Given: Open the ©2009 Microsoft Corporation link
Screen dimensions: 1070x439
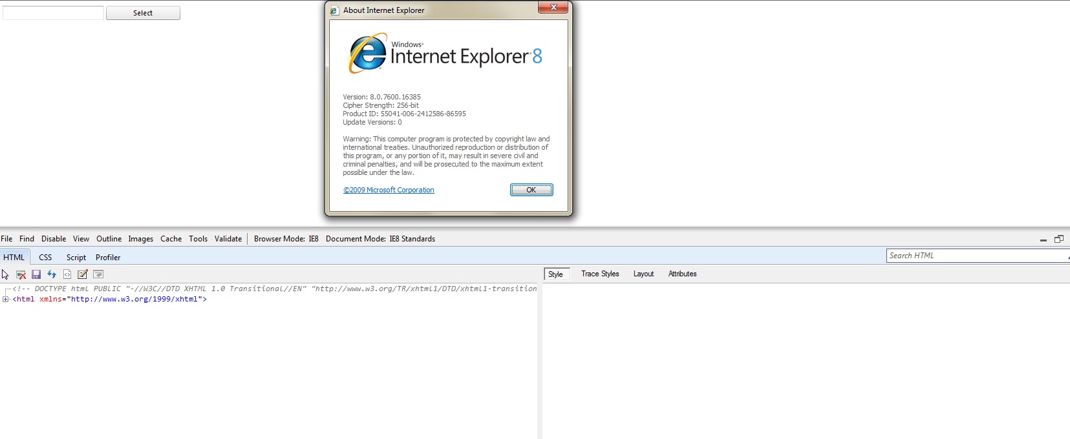Looking at the screenshot, I should pos(389,190).
